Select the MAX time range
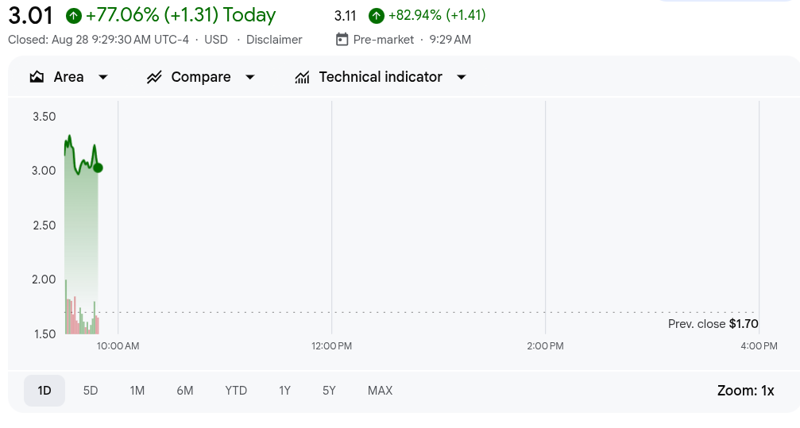The image size is (800, 428). click(380, 391)
